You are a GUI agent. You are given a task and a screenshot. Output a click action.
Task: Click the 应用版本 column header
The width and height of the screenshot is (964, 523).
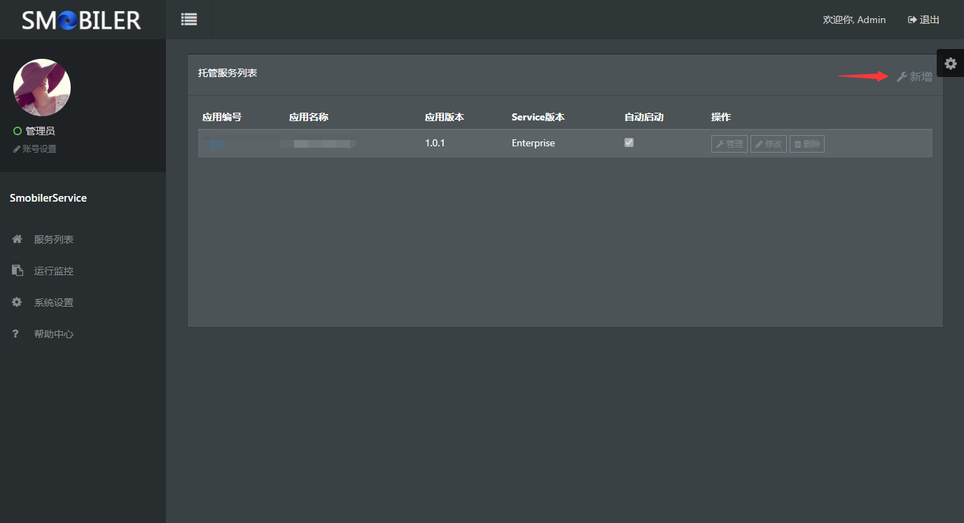[445, 117]
